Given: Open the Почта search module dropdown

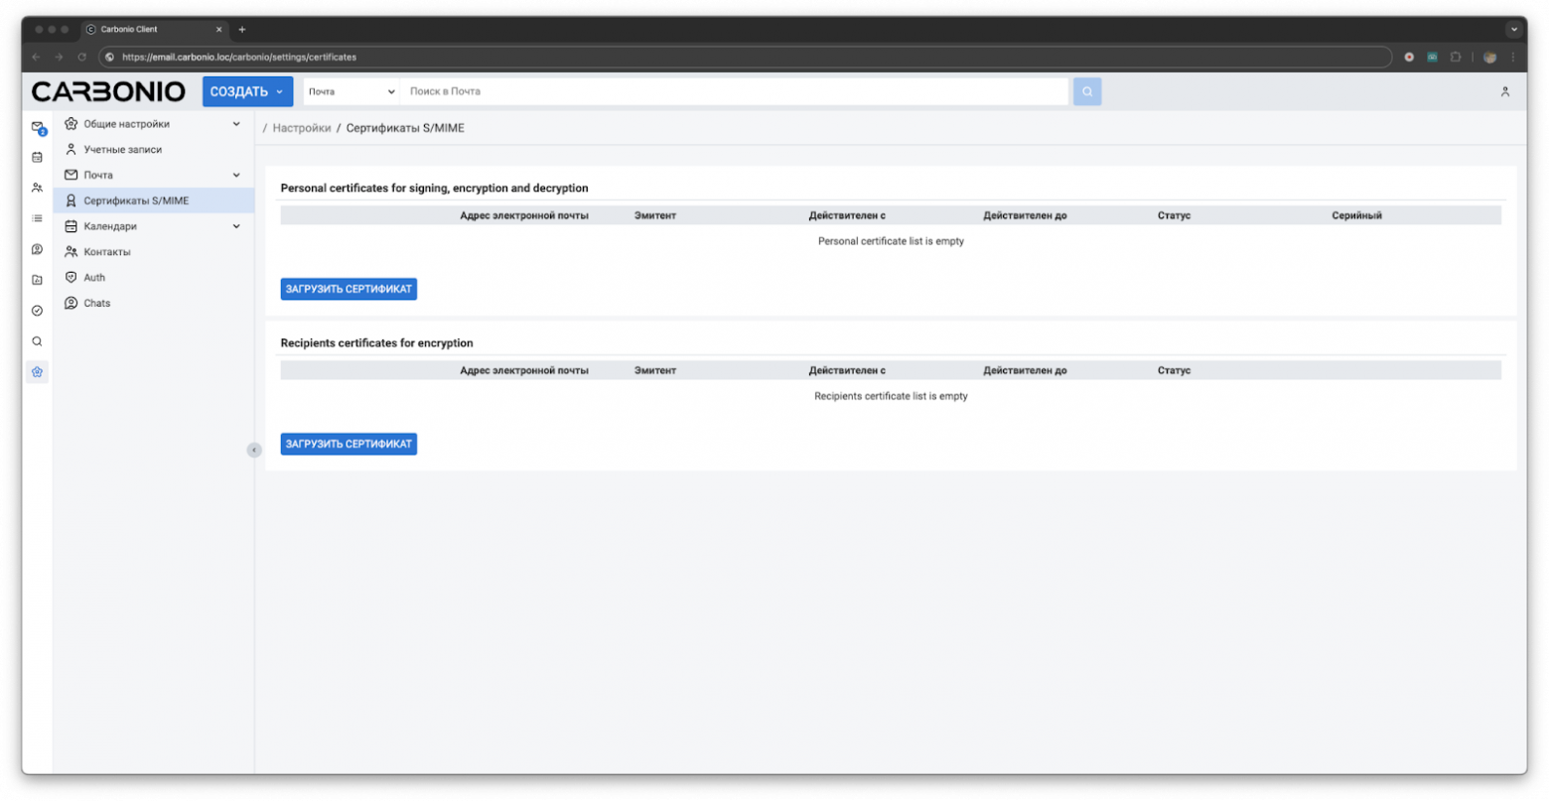Looking at the screenshot, I should (x=351, y=91).
